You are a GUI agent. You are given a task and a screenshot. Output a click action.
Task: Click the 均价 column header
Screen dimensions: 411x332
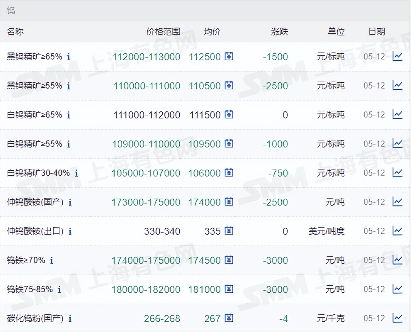pos(212,32)
